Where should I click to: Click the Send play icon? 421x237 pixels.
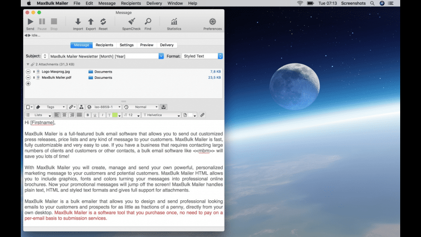[30, 21]
